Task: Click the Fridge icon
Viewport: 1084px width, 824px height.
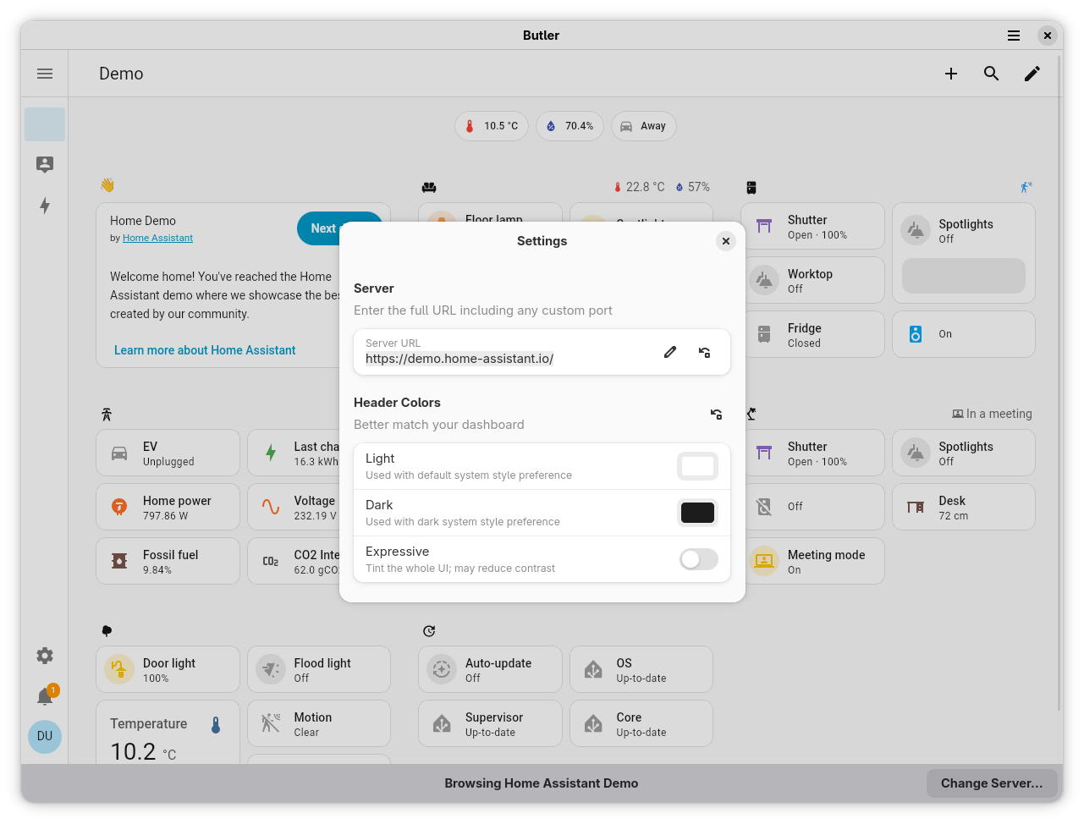Action: pyautogui.click(x=764, y=334)
